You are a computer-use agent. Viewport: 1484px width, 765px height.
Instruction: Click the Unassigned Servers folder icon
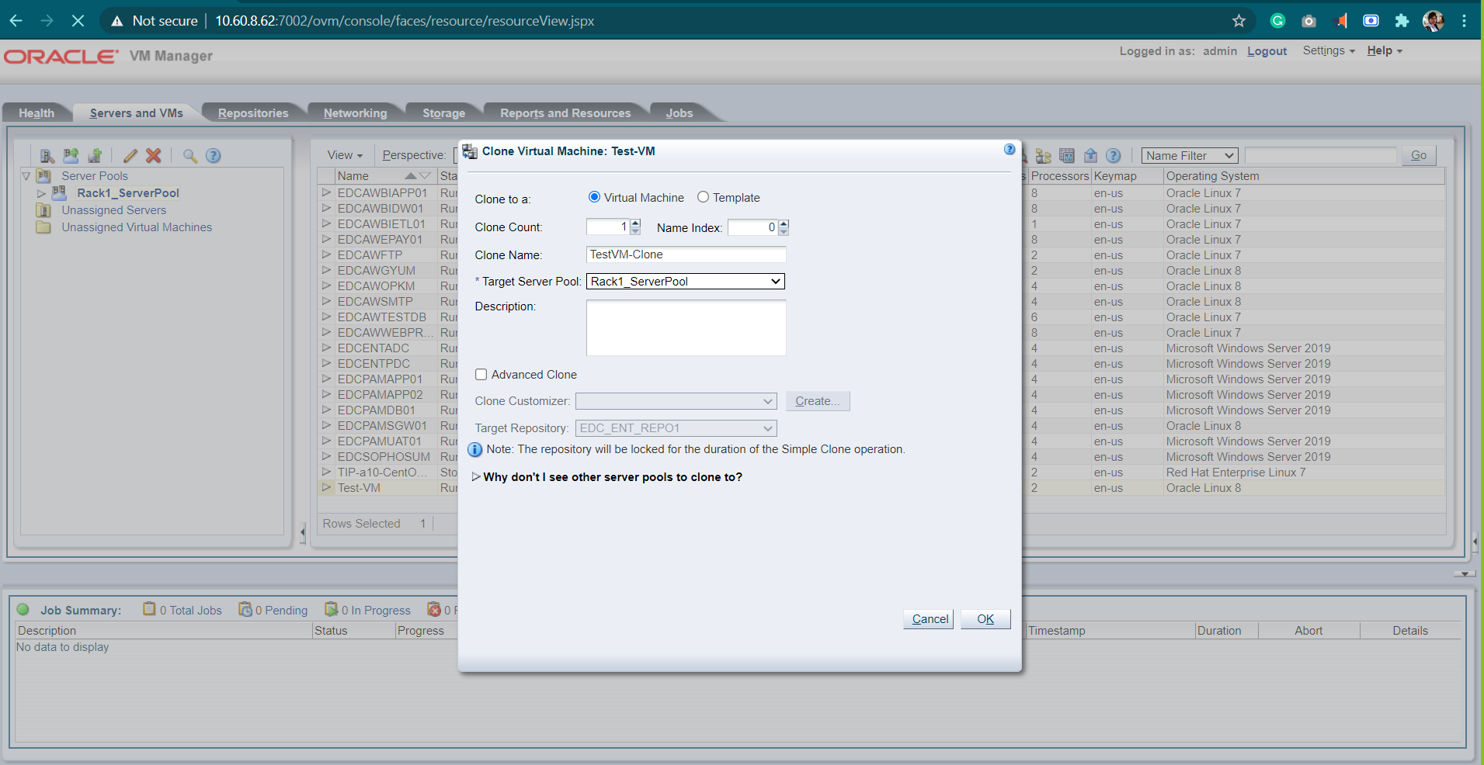43,210
